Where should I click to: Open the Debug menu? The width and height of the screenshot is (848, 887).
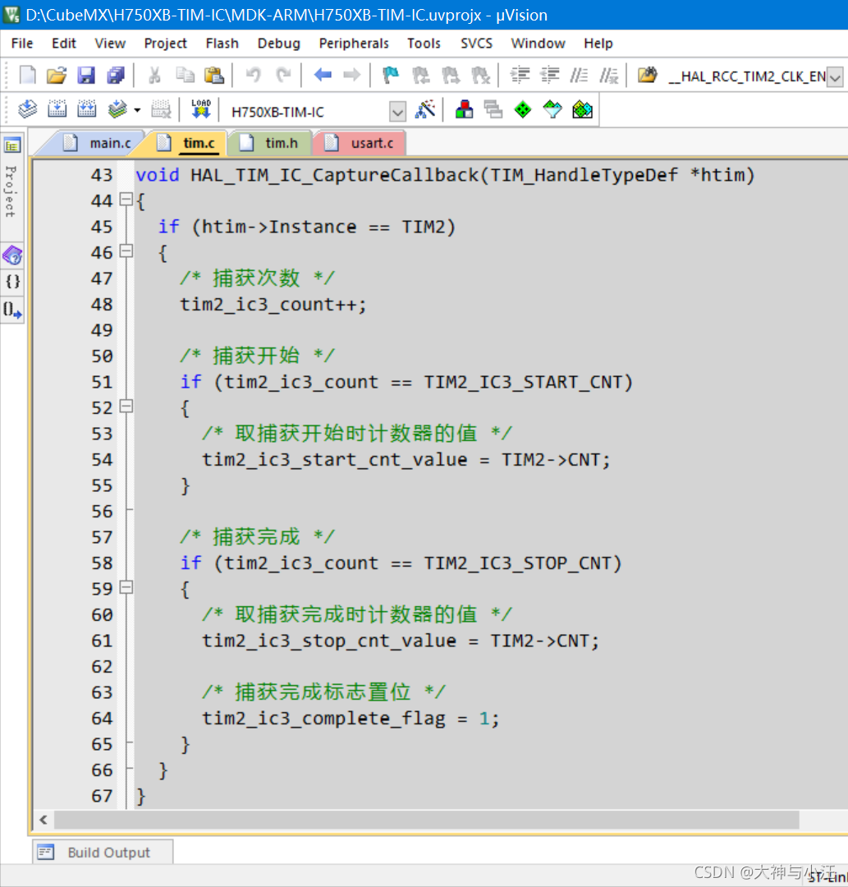(279, 44)
